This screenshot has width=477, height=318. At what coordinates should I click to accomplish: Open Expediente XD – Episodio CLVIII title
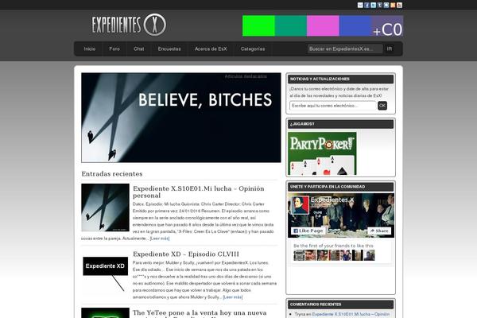186,254
